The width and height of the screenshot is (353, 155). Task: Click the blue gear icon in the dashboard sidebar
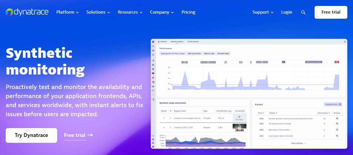tap(153, 69)
